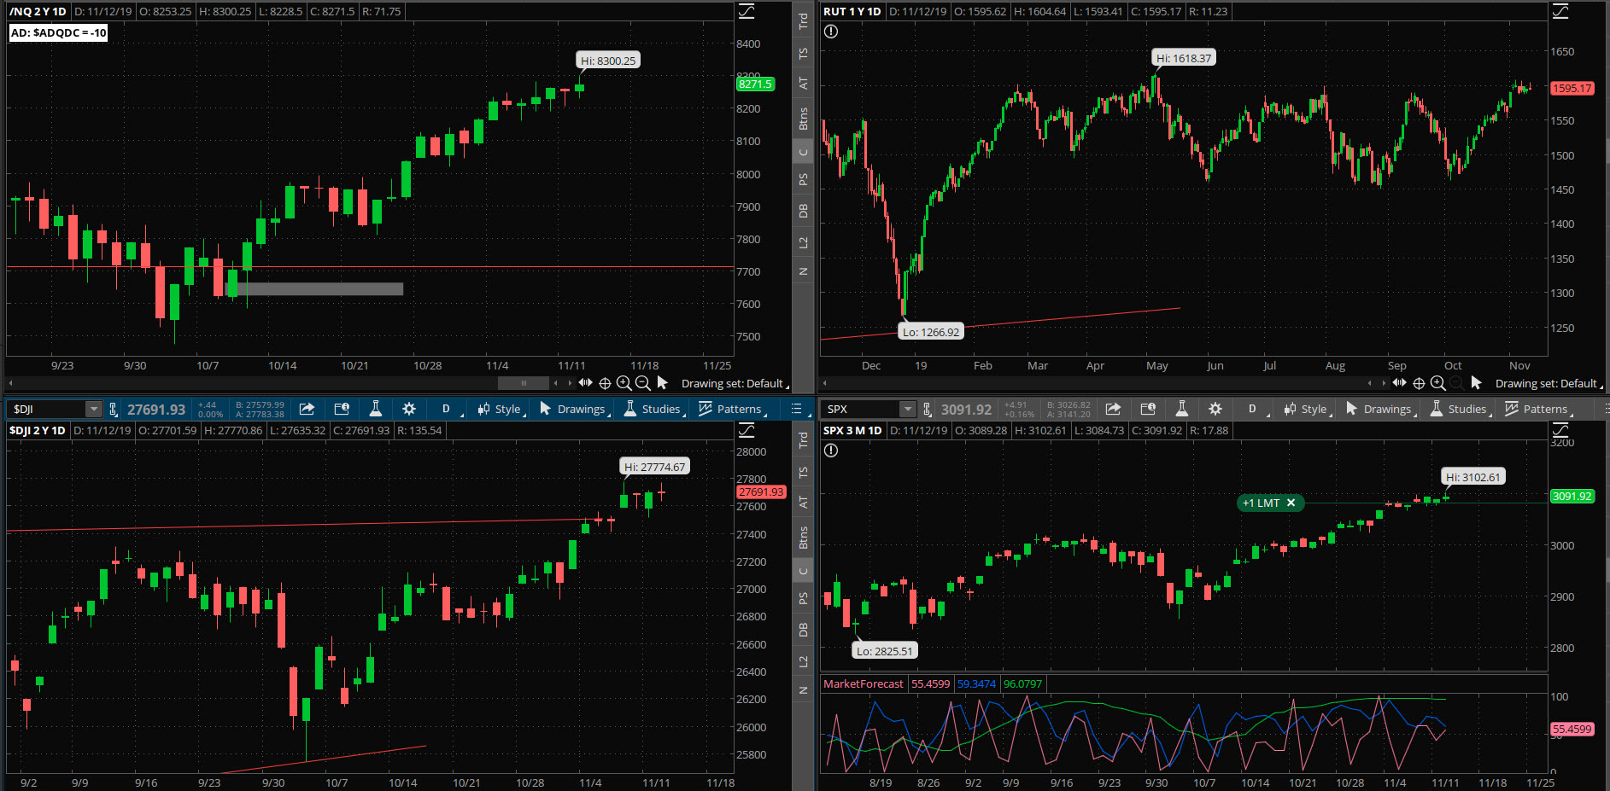Click the pan arrows icon under RUT chart
The image size is (1610, 791).
[1399, 383]
